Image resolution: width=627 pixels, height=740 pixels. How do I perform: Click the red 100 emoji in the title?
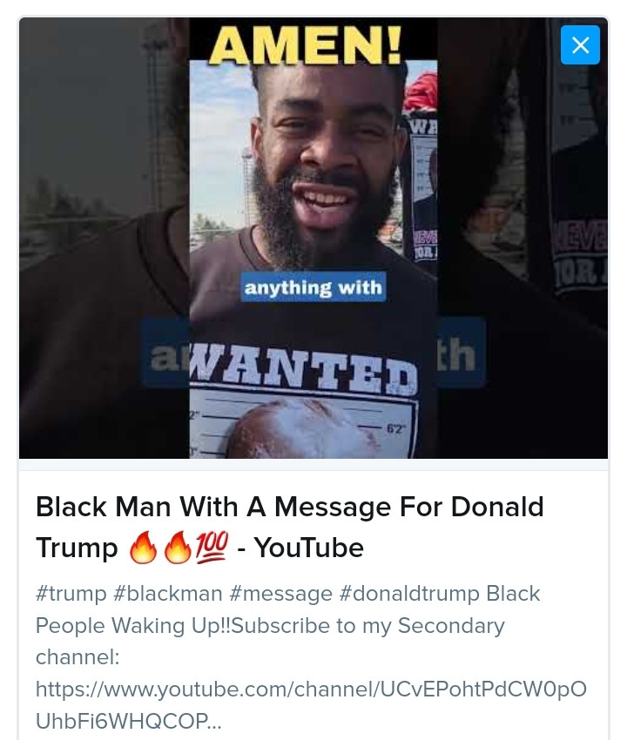(212, 547)
